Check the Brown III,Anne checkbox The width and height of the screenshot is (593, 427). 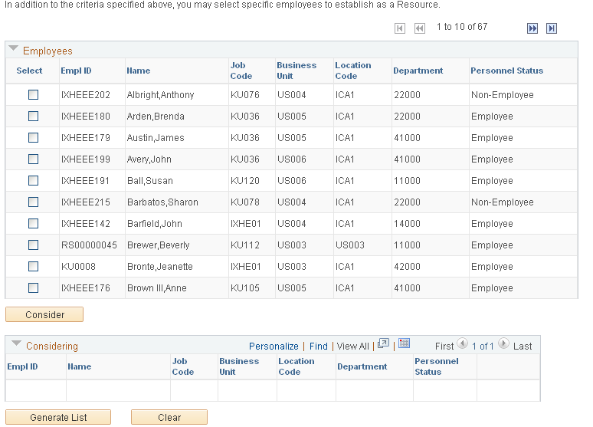coord(33,288)
